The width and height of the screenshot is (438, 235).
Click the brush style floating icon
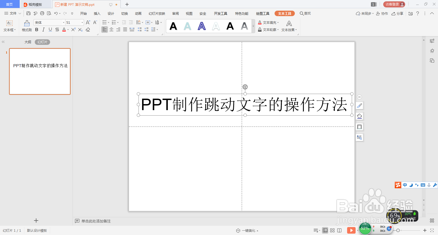click(359, 105)
